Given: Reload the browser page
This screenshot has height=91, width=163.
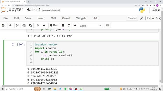Looking at the screenshot, I should pyautogui.click(x=9, y=6).
